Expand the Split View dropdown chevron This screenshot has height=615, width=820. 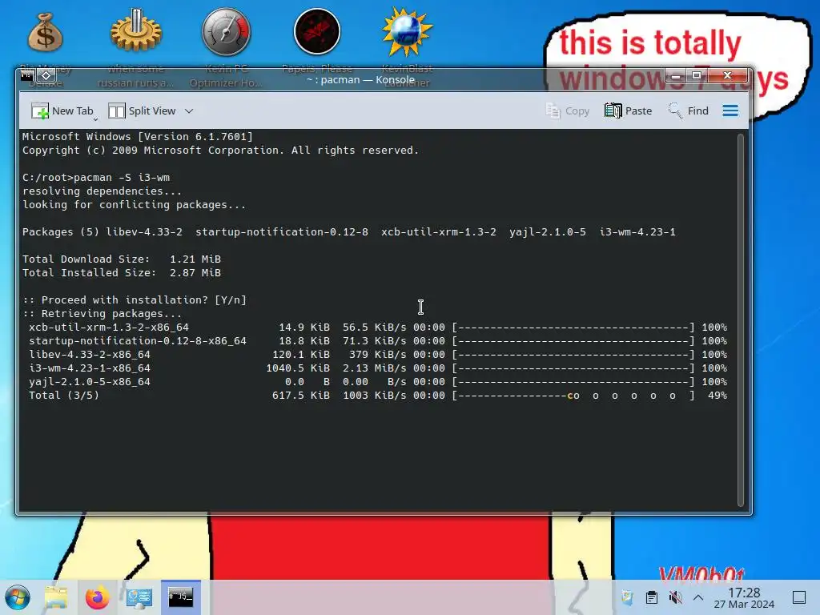[x=189, y=111]
